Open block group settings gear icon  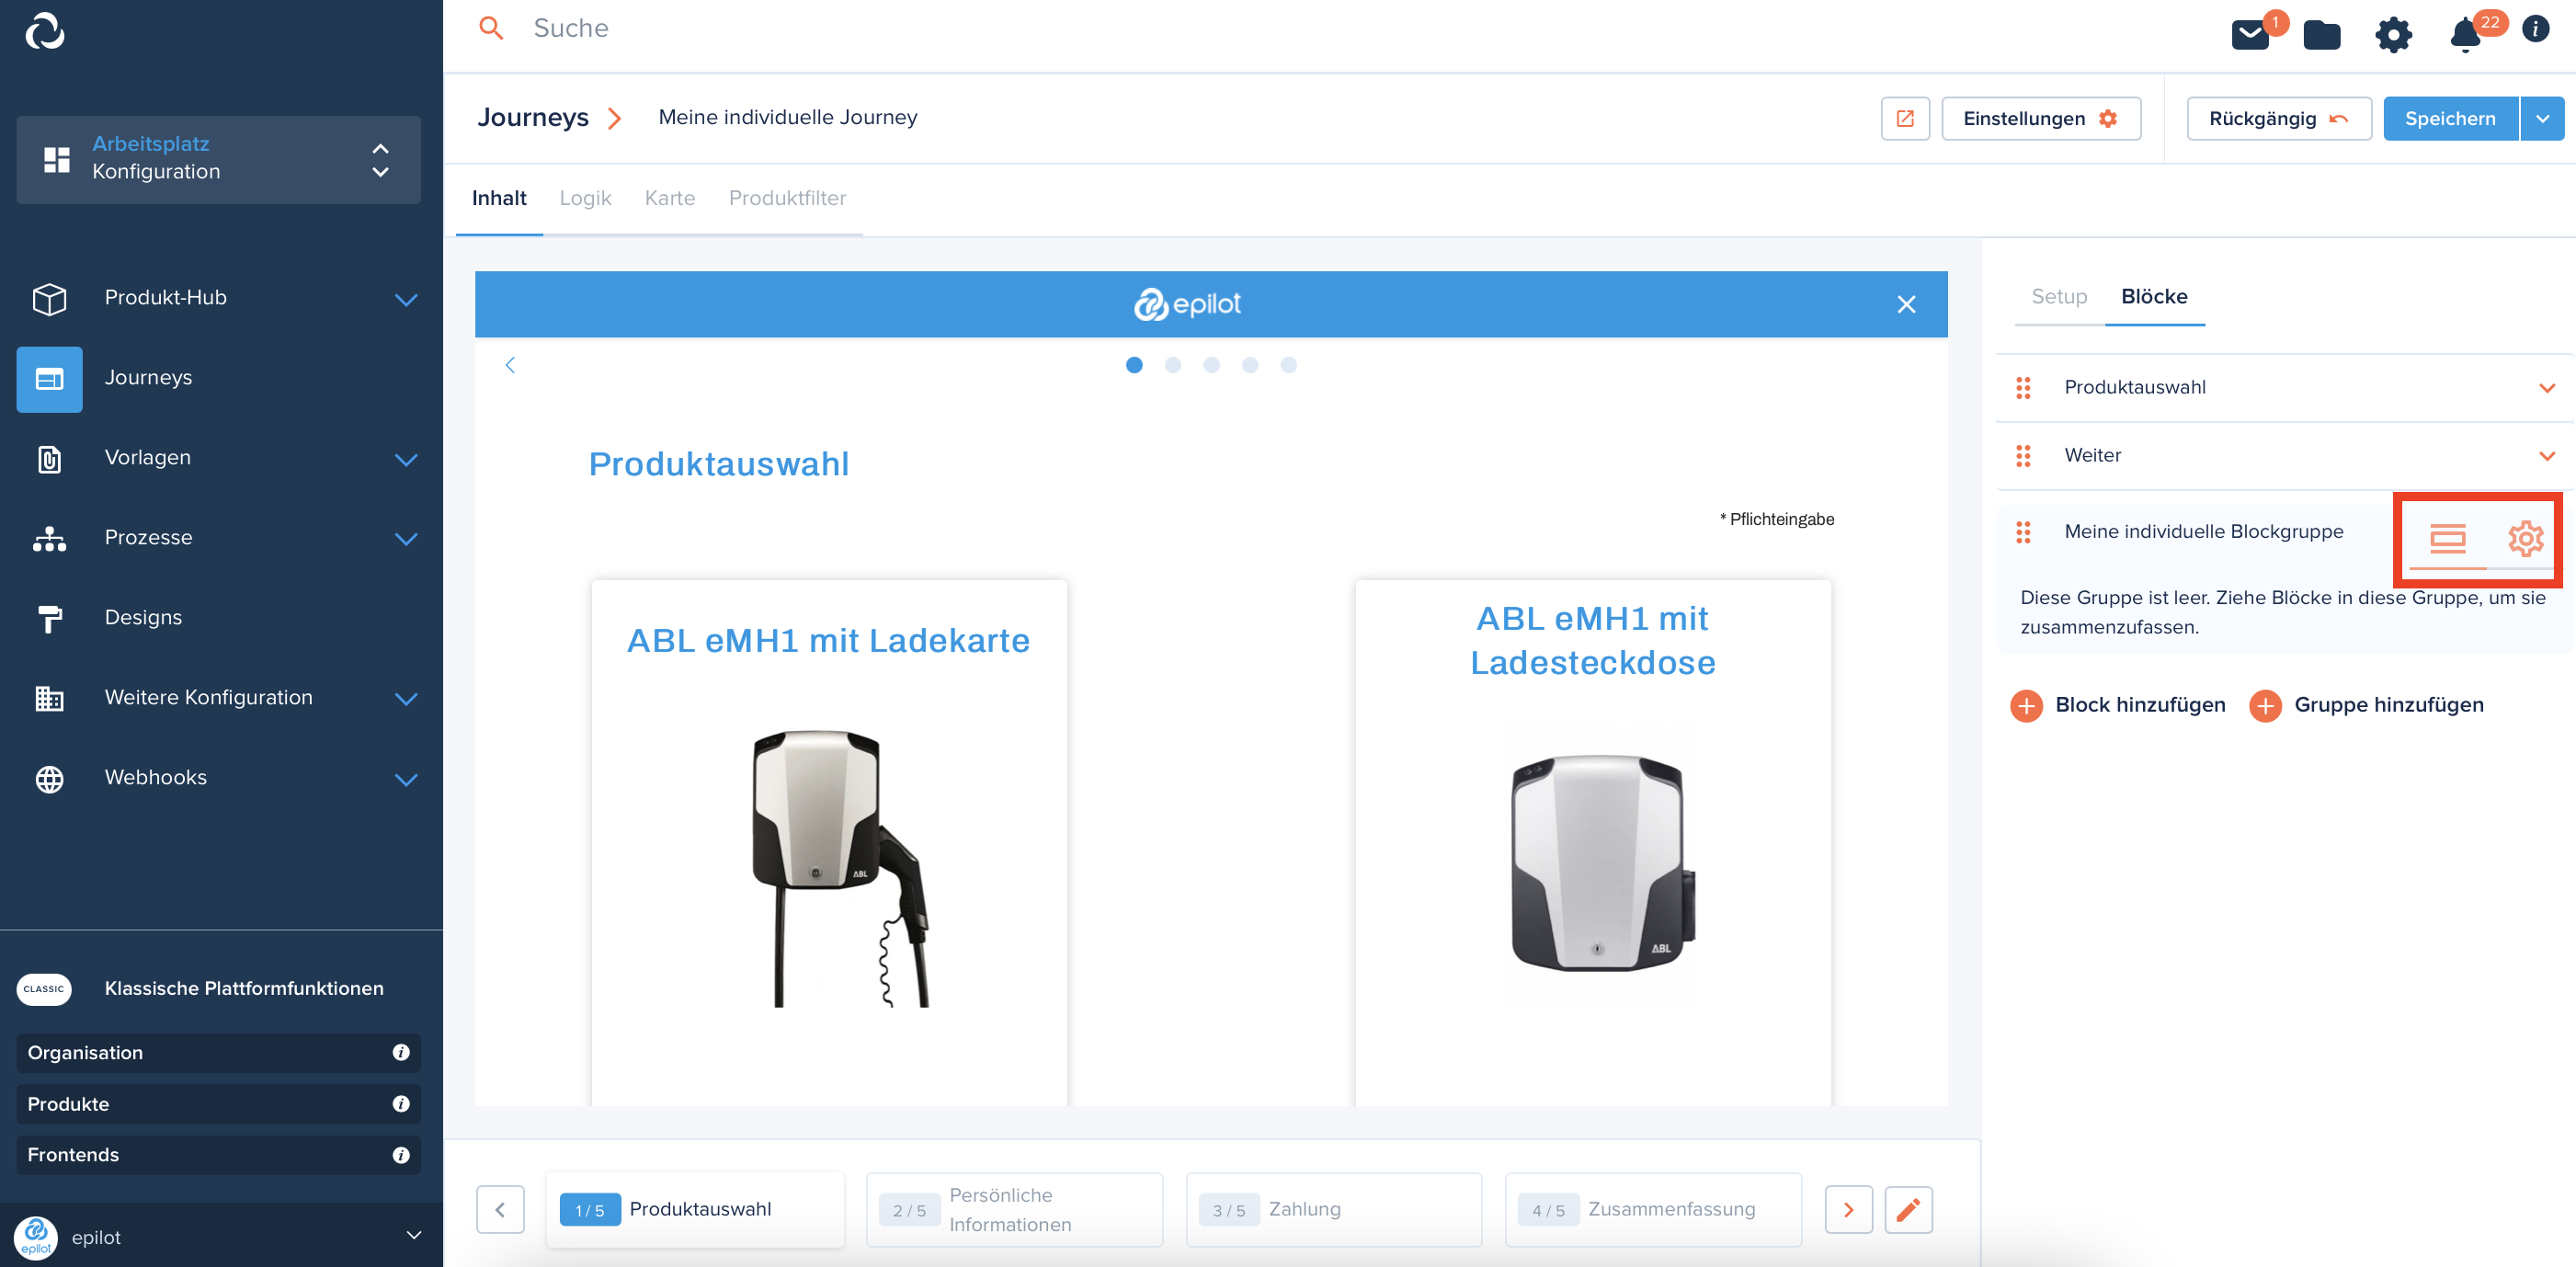point(2525,539)
